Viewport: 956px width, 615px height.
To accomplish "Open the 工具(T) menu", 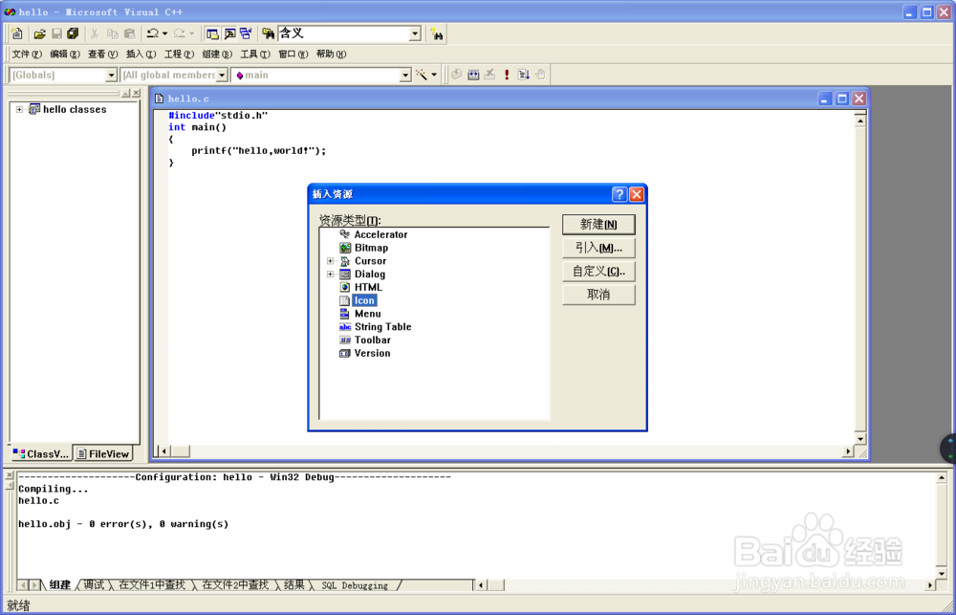I will [255, 55].
